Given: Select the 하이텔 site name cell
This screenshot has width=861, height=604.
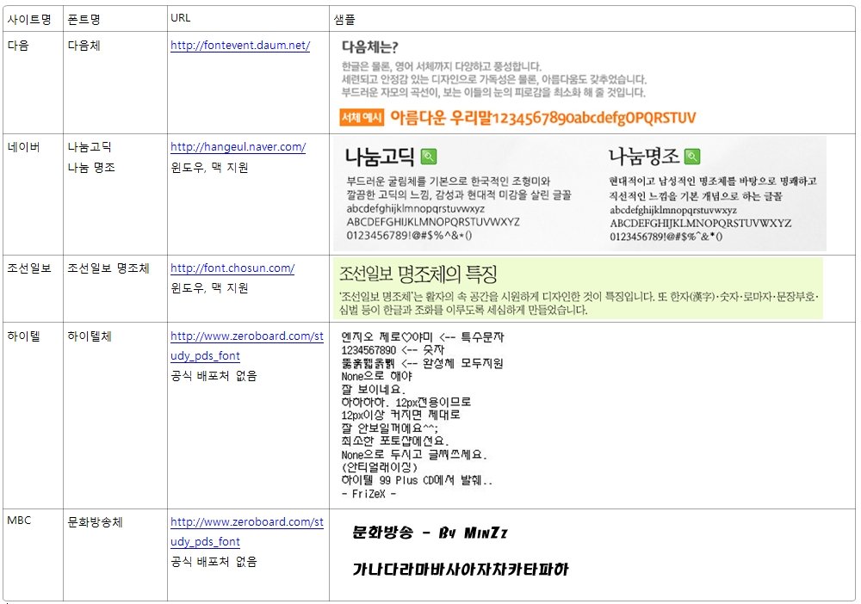Looking at the screenshot, I should 23,336.
